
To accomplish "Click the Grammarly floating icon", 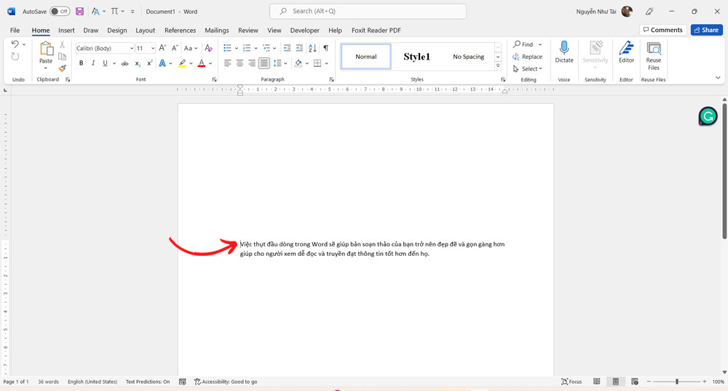I will pos(708,116).
